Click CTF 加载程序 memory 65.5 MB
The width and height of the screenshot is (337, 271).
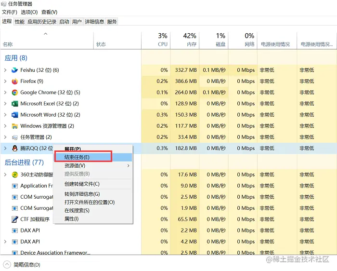[x=187, y=219]
